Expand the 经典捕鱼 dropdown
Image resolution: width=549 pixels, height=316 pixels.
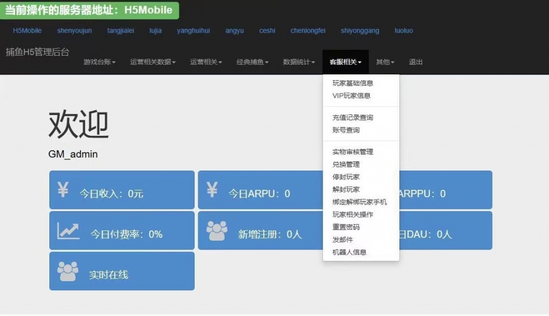253,62
